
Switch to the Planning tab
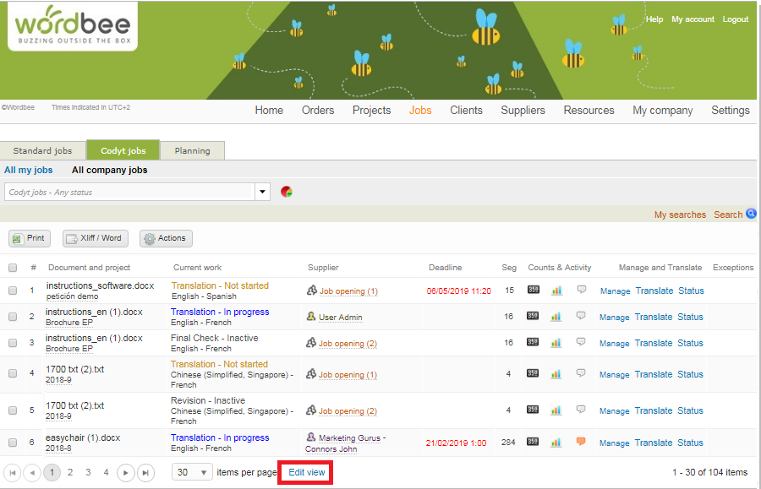[192, 150]
